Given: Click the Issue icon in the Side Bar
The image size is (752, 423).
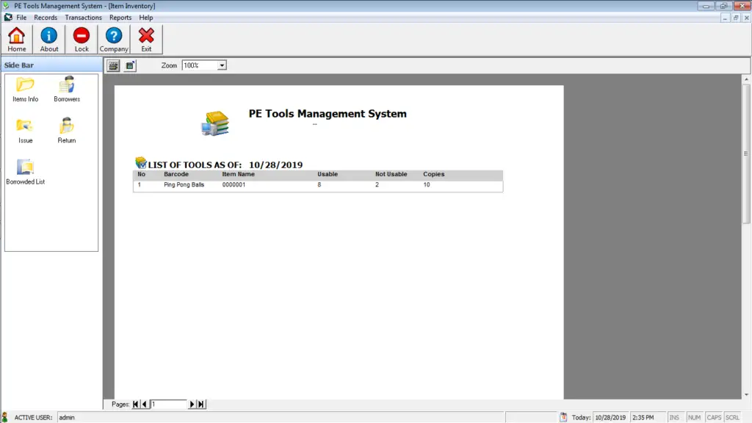Looking at the screenshot, I should pos(24,130).
